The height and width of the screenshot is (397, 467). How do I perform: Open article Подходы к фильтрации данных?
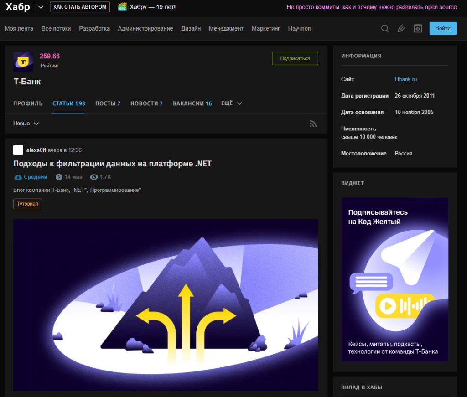112,164
